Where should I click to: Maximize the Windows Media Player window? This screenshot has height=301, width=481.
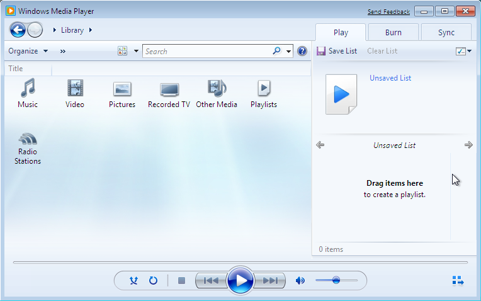click(x=444, y=11)
